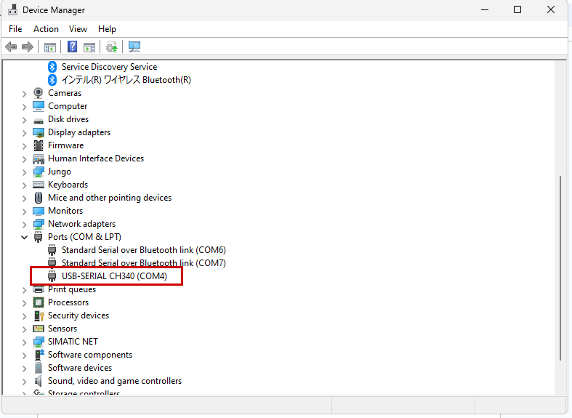Viewport: 572px width, 418px height.
Task: Open the Action menu
Action: point(46,28)
